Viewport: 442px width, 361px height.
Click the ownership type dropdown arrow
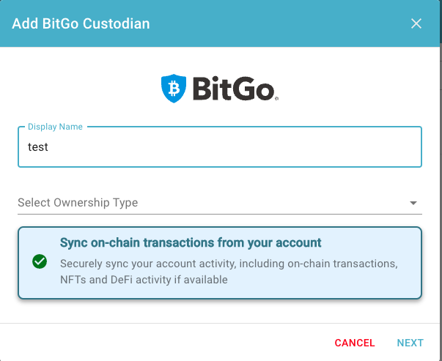pyautogui.click(x=413, y=203)
